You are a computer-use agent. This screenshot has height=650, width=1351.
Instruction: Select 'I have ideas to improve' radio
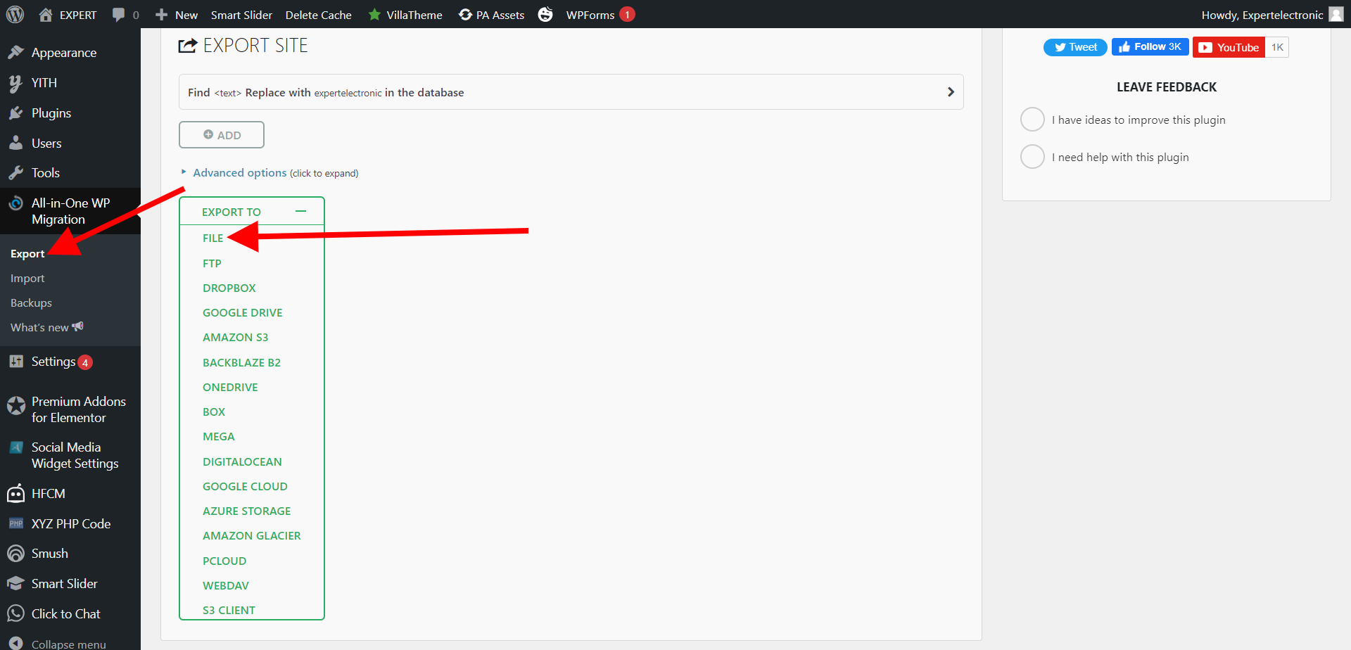pyautogui.click(x=1032, y=120)
